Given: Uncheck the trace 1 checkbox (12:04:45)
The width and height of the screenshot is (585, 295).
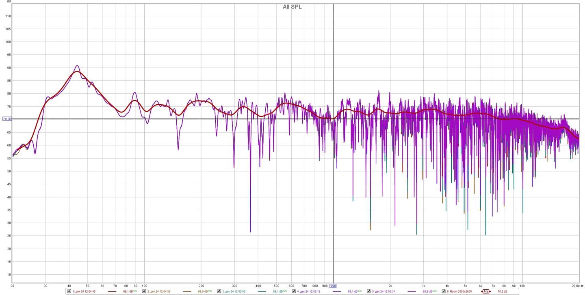Looking at the screenshot, I should (69, 291).
